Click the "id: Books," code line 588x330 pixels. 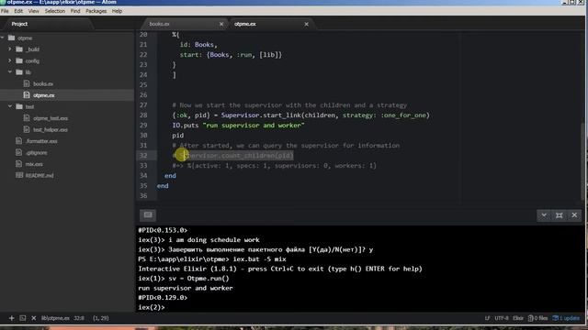click(198, 45)
